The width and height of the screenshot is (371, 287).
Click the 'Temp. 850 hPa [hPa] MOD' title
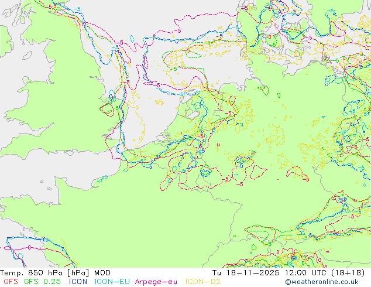click(55, 273)
